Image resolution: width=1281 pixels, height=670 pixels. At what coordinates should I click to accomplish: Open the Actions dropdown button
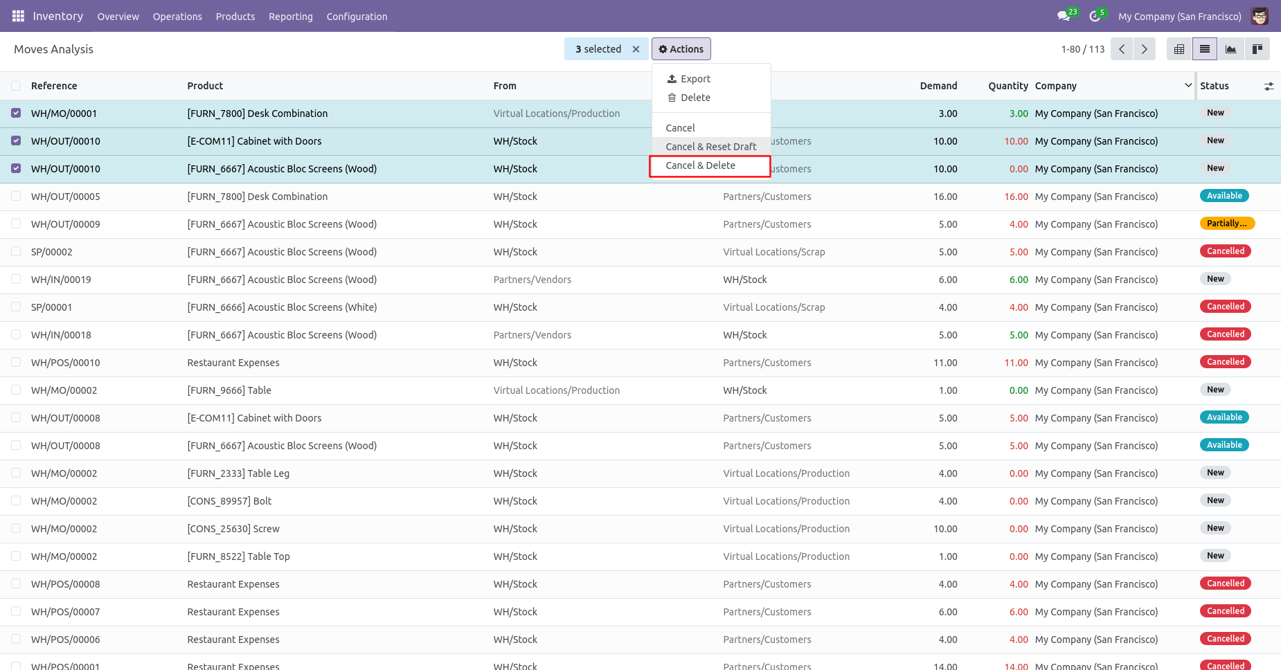click(681, 49)
